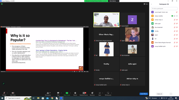The image size is (179, 100).
Task: Toggle Iqbal's muted microphone icon
Action: (175, 35)
